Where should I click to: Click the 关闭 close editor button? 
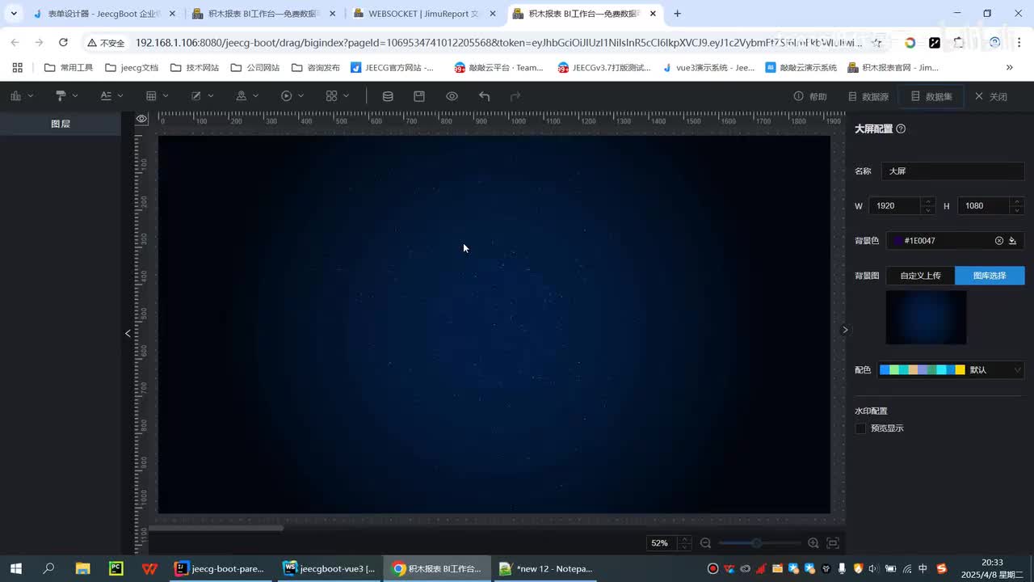[991, 96]
